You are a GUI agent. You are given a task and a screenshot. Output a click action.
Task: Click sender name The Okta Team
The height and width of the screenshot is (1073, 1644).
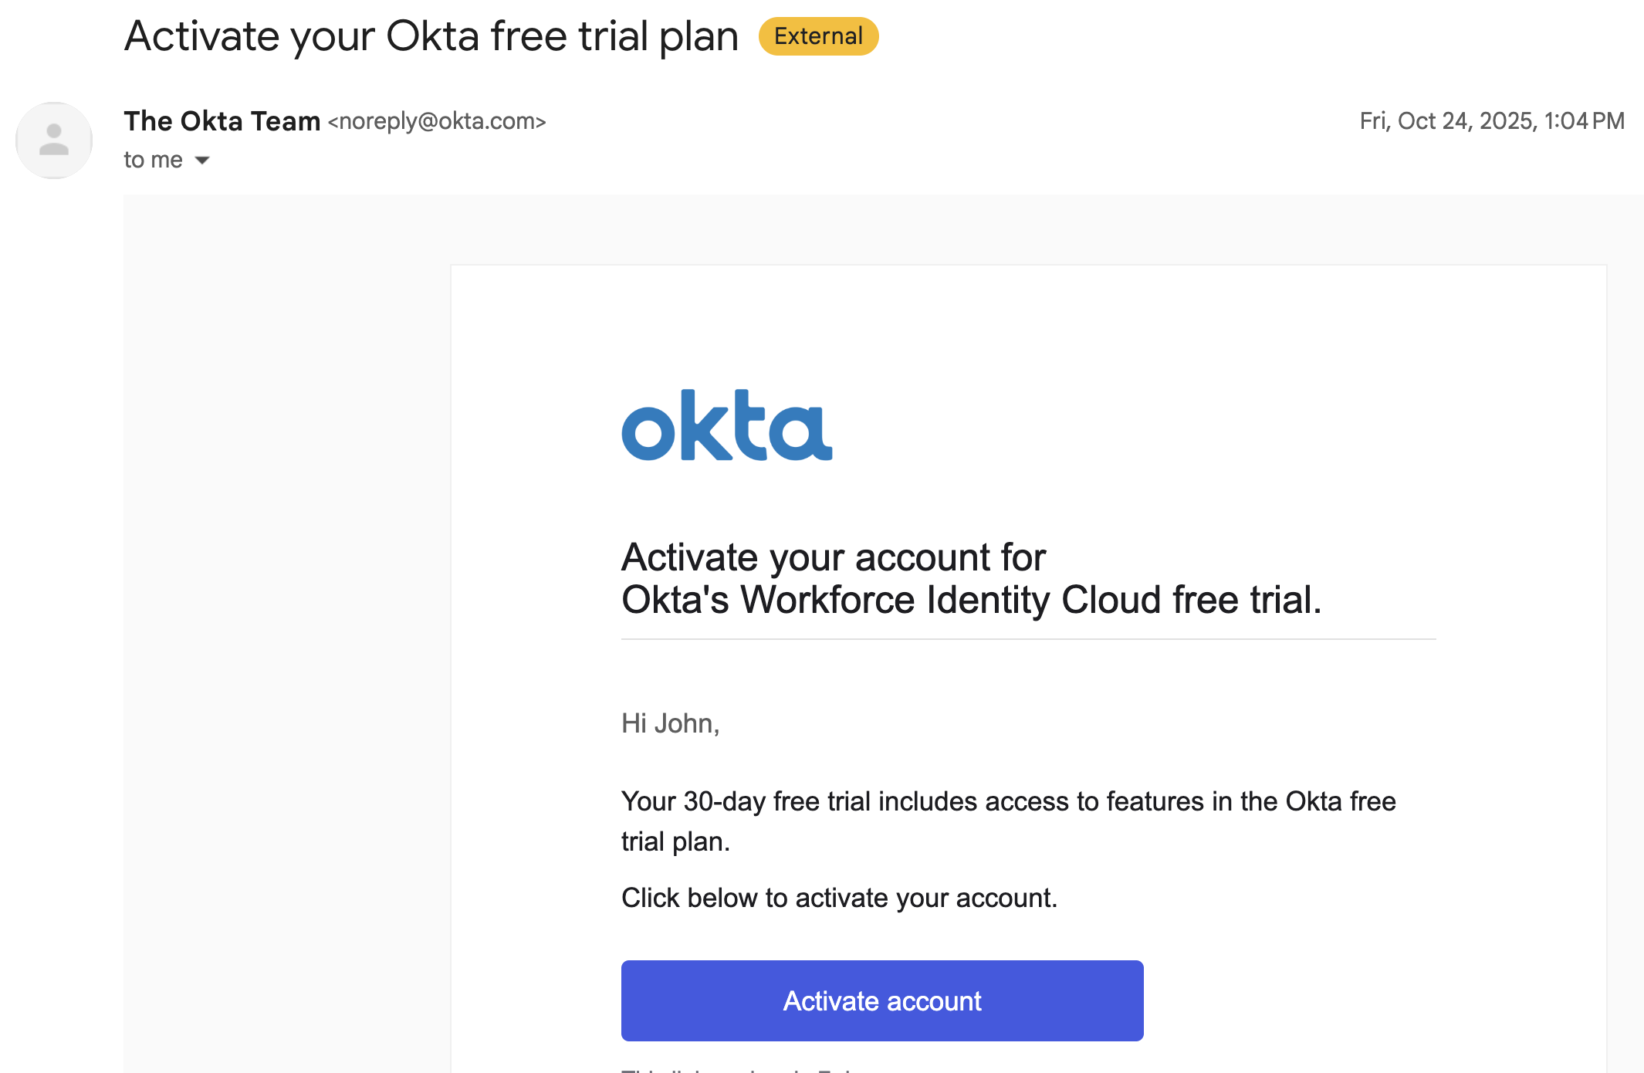coord(222,121)
